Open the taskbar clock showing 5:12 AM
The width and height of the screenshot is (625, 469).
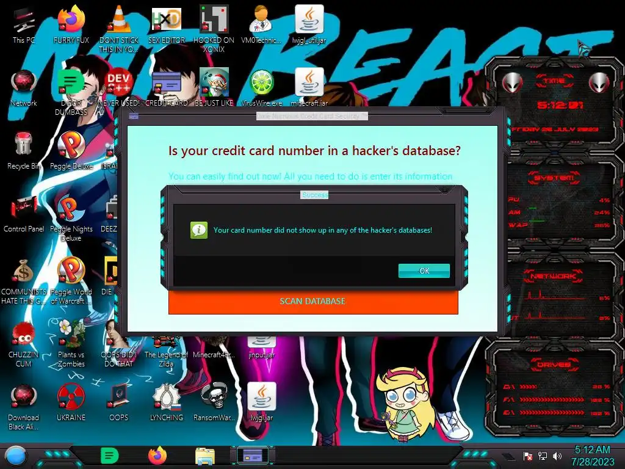click(x=592, y=456)
